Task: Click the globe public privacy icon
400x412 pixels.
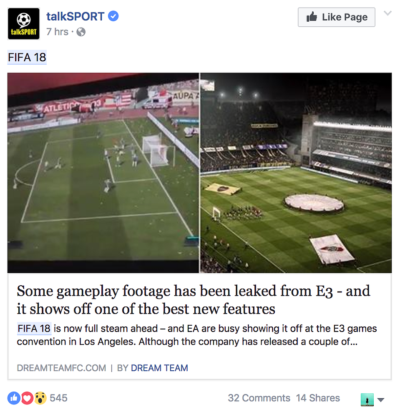Action: click(81, 32)
